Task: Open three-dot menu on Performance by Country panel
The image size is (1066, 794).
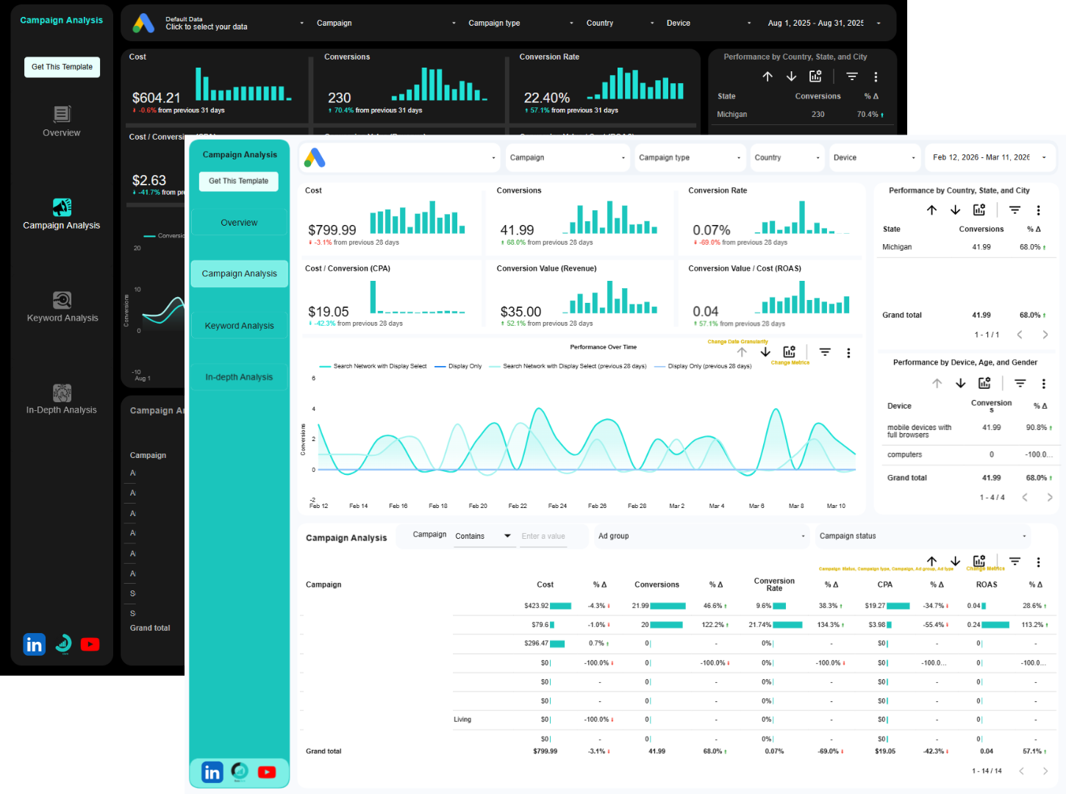Action: pos(1039,210)
